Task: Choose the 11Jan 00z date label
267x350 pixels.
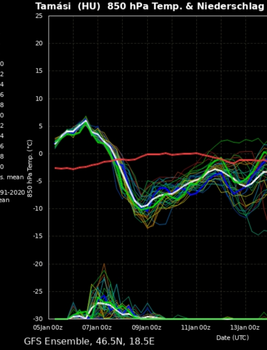Action: tap(196, 328)
